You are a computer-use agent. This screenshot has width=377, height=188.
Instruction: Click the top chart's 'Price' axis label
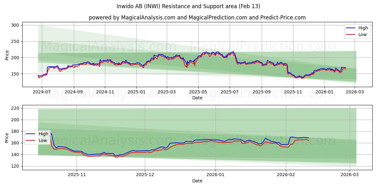(7, 55)
